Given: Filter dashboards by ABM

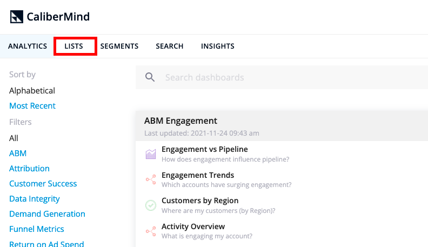Looking at the screenshot, I should [18, 153].
